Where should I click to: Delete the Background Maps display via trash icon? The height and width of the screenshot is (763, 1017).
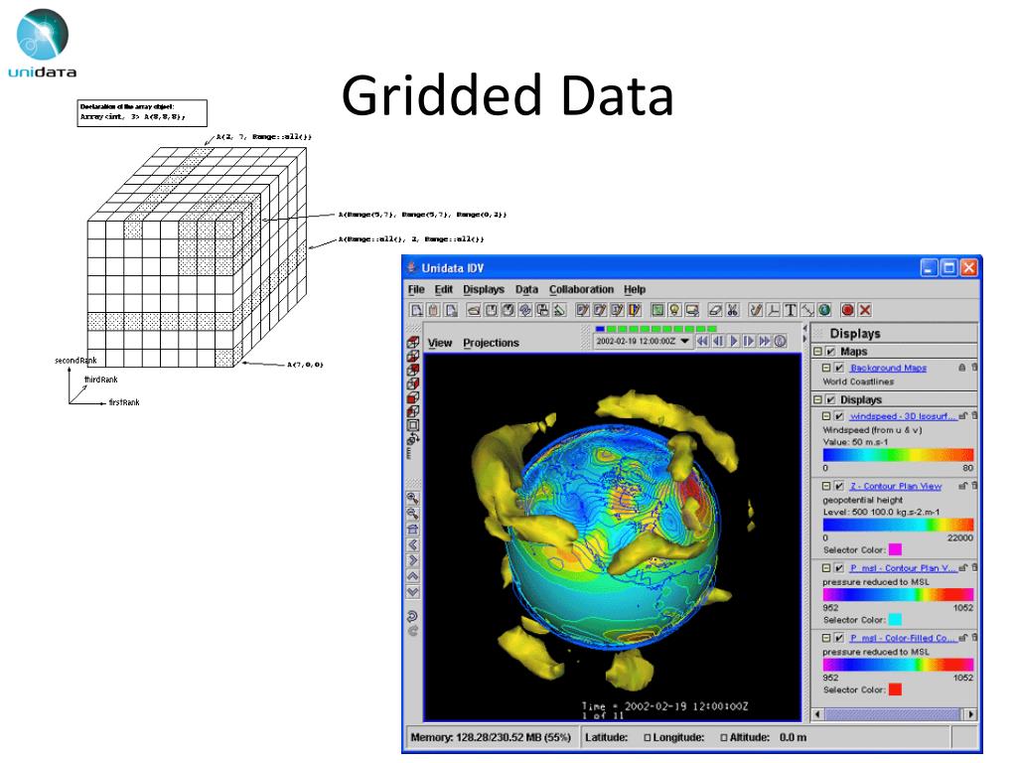click(974, 368)
